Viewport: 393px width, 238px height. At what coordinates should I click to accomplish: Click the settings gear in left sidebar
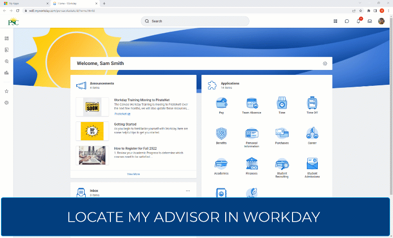pyautogui.click(x=6, y=103)
